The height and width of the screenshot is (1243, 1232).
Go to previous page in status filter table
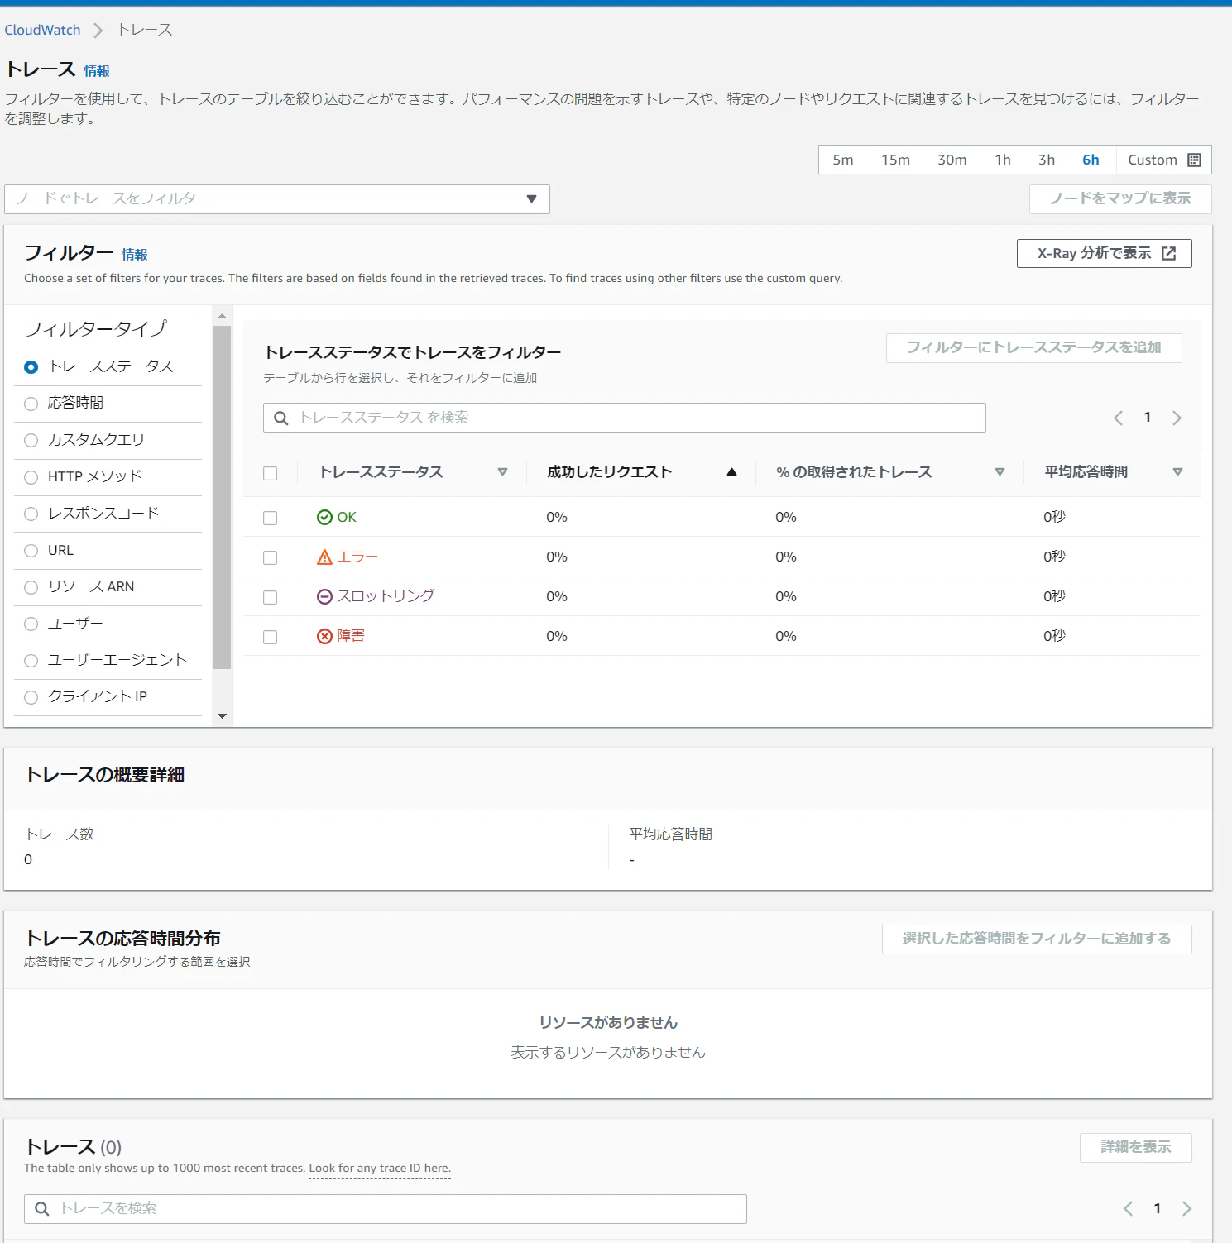[x=1118, y=418]
